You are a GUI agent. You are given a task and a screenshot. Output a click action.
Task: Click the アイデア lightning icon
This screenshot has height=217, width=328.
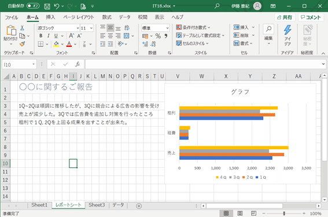pos(288,30)
